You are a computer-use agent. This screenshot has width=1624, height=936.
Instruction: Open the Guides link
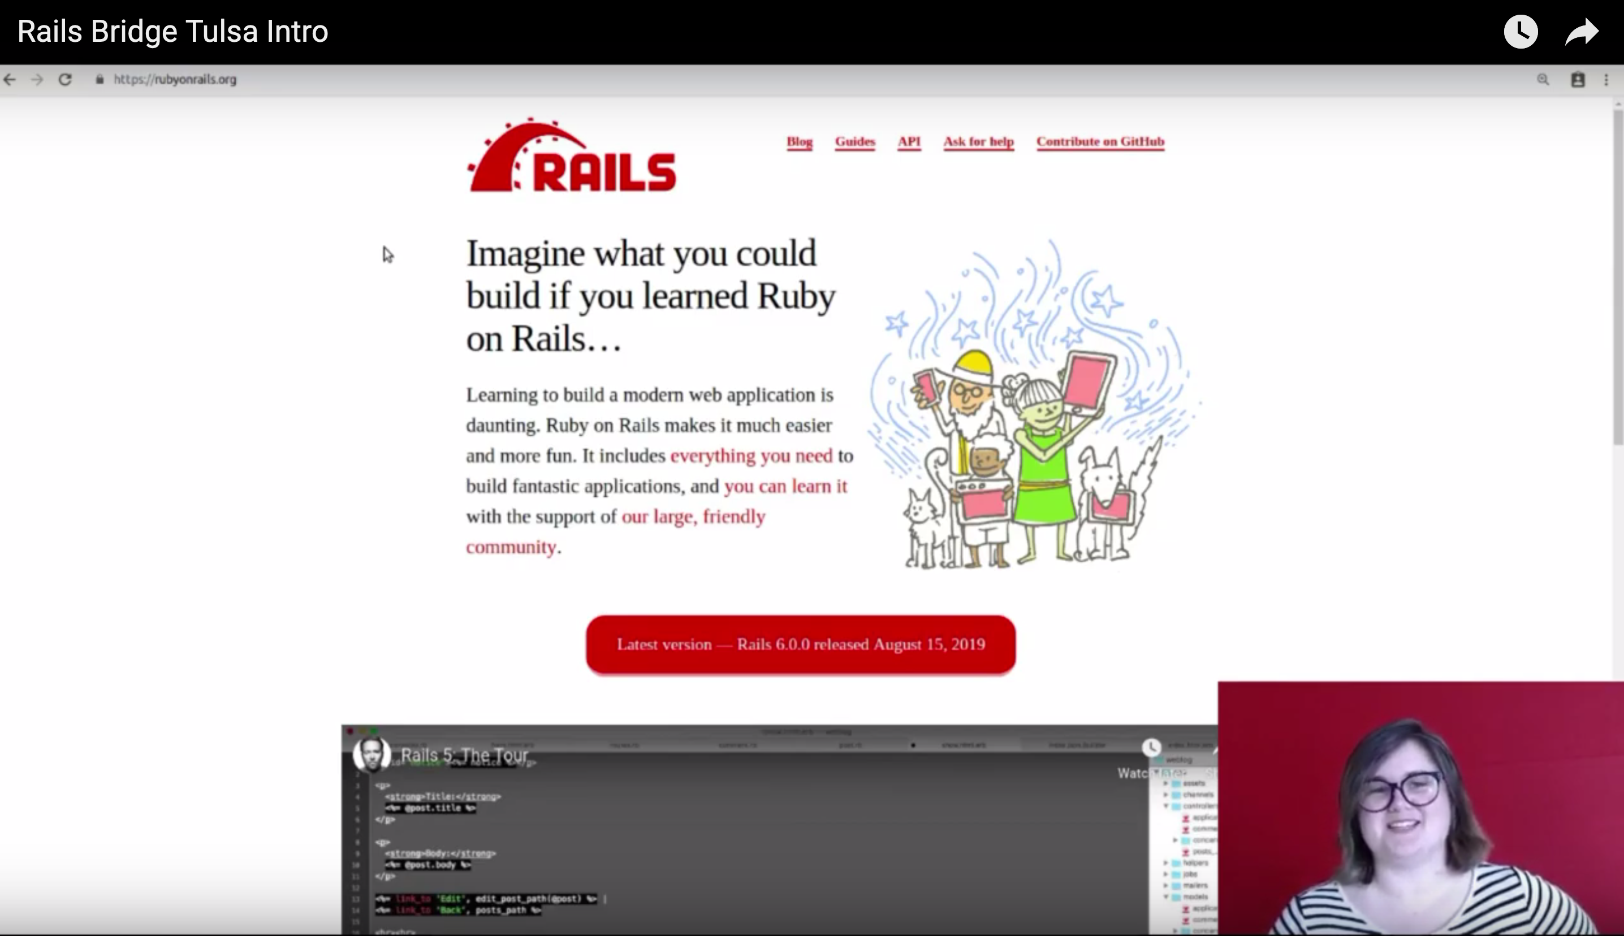click(x=854, y=141)
